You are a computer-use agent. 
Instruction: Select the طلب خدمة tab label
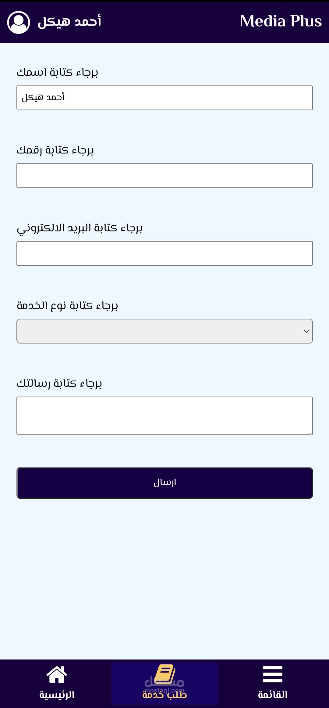pos(165,695)
